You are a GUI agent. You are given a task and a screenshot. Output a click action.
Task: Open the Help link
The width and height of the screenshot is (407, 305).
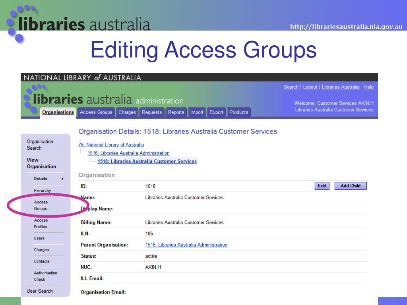(369, 87)
